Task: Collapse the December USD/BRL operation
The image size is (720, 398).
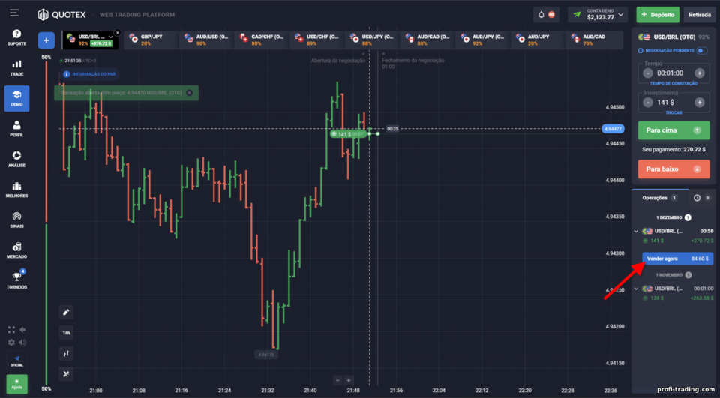Action: click(x=636, y=232)
